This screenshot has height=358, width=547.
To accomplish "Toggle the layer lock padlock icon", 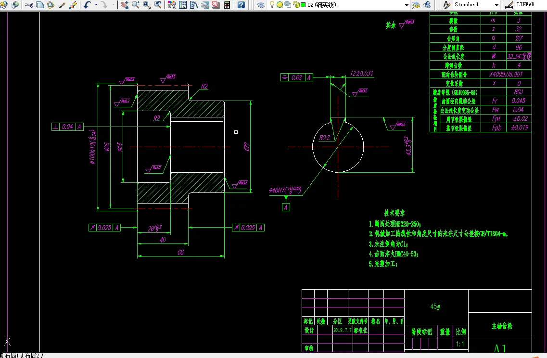I will (x=295, y=4).
